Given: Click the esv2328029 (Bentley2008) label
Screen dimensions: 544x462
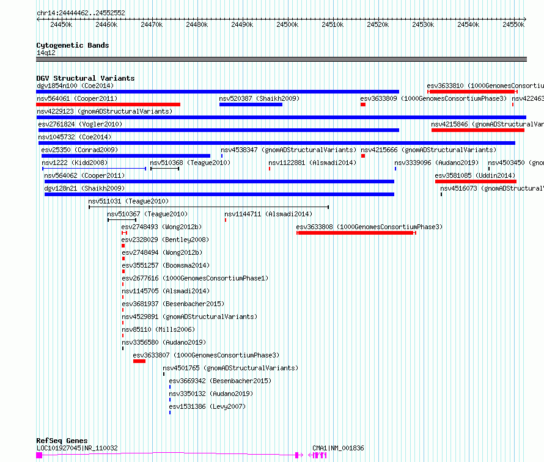Looking at the screenshot, I should [165, 240].
